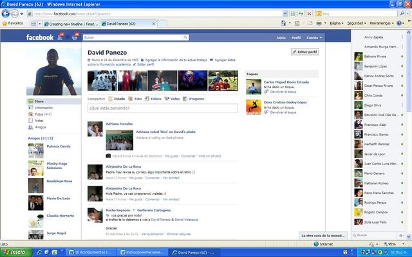This screenshot has width=412, height=257.
Task: Click the stop loading X icon
Action: tap(309, 13)
